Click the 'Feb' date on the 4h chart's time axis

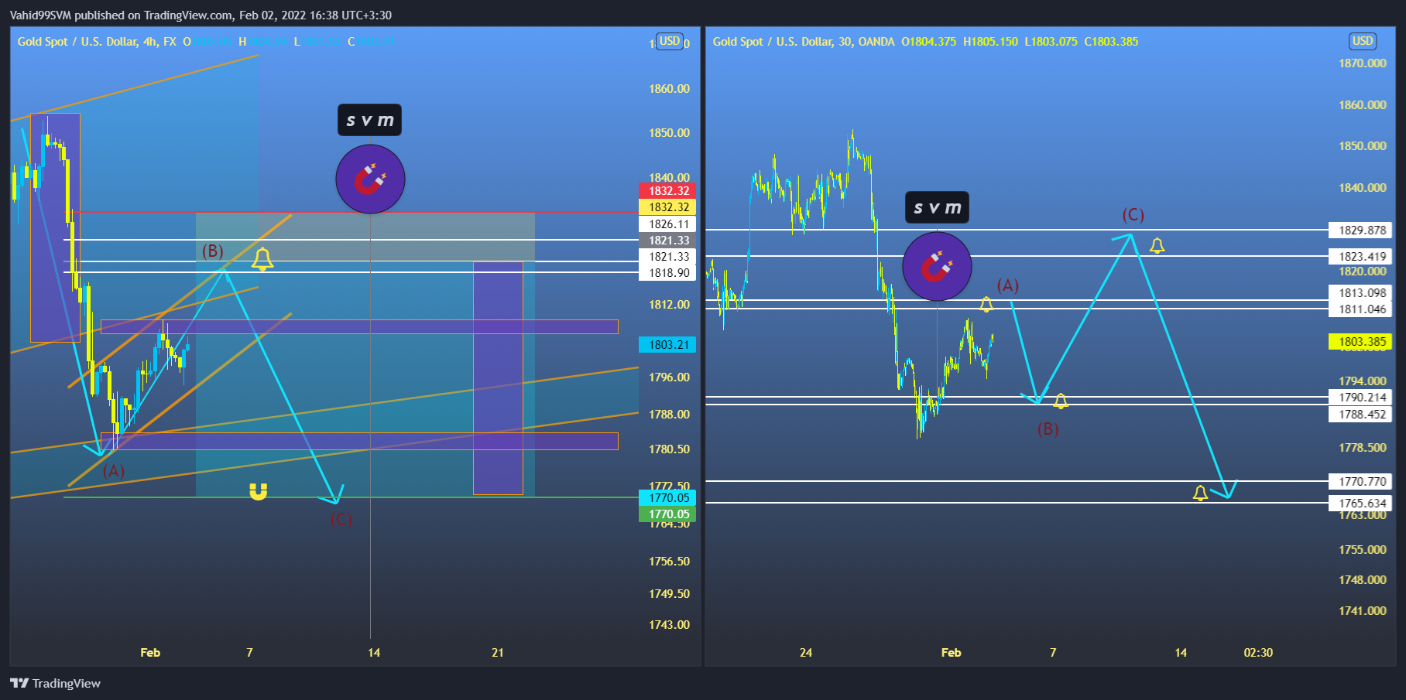(x=150, y=653)
